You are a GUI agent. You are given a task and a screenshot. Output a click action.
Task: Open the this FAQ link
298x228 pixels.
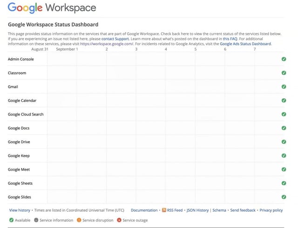click(x=230, y=39)
